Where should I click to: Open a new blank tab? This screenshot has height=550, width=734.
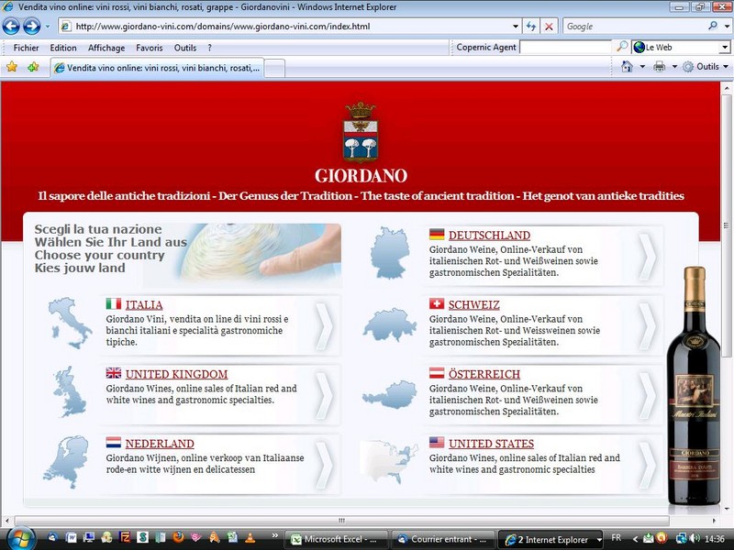[274, 68]
